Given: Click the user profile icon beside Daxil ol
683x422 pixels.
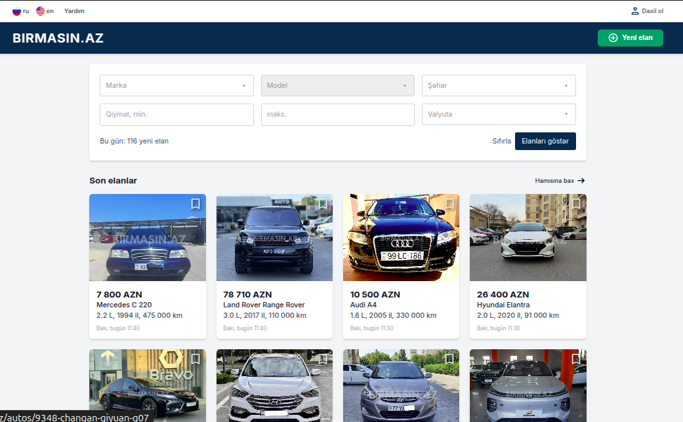Looking at the screenshot, I should (x=634, y=11).
